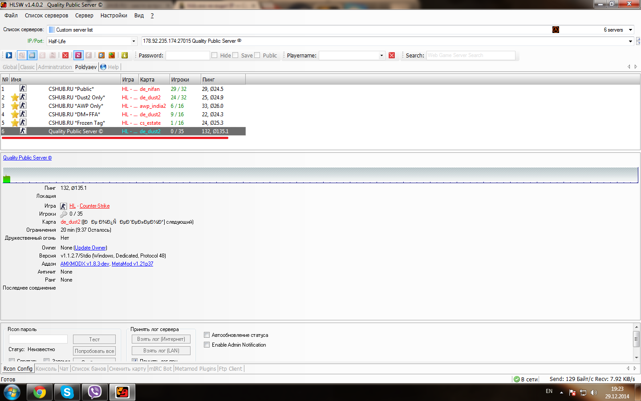Open the Вид menu
This screenshot has width=641, height=401.
[139, 16]
